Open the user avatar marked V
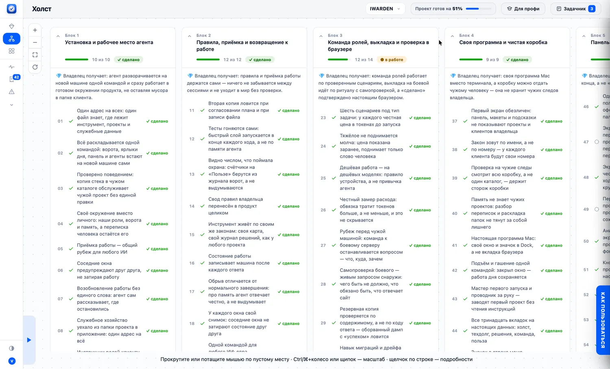Screen dimensions: 610x369 [x=12, y=361]
